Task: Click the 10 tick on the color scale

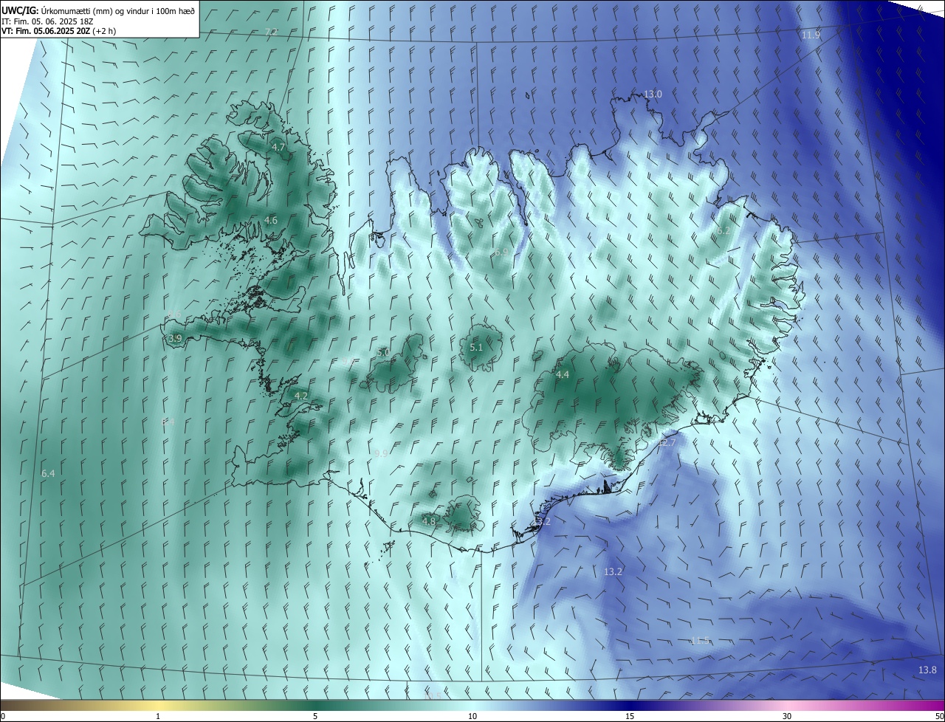Action: [x=472, y=716]
